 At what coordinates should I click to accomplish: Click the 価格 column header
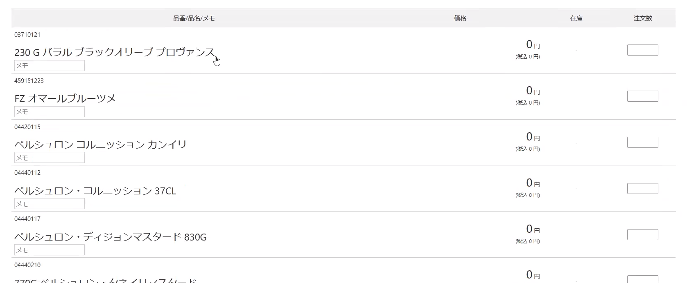460,18
